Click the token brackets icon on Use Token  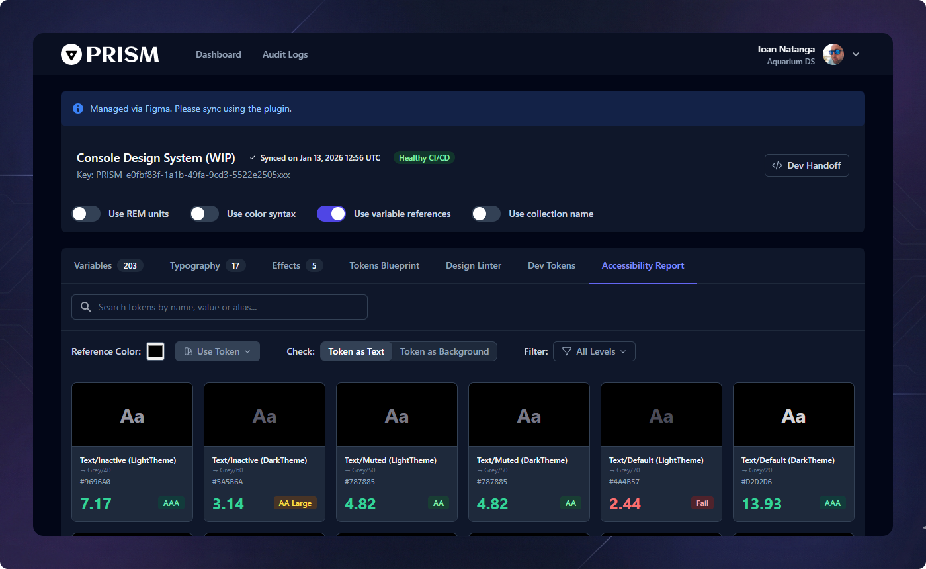(189, 351)
